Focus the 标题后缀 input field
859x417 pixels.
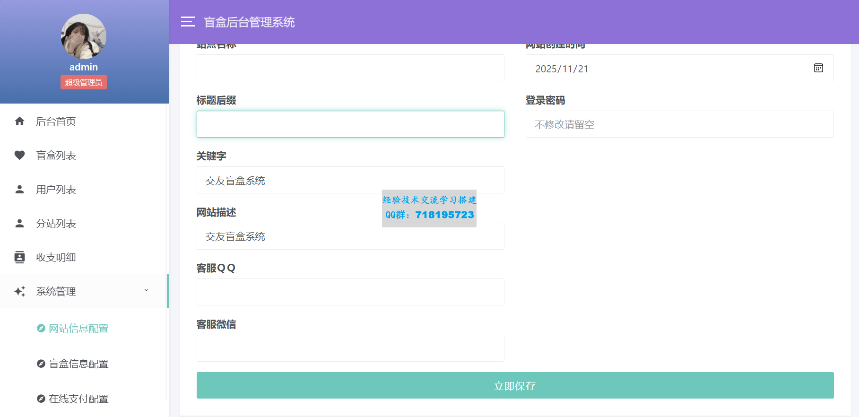pos(350,124)
